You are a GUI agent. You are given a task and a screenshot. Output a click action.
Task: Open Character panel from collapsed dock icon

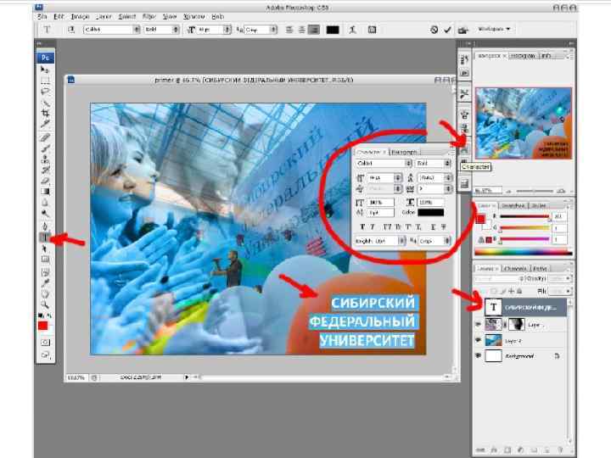(x=464, y=151)
